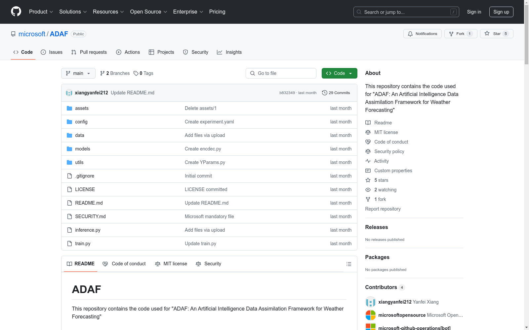This screenshot has height=330, width=529.
Task: Click xiangyanfei212 contributor avatar
Action: (371, 302)
